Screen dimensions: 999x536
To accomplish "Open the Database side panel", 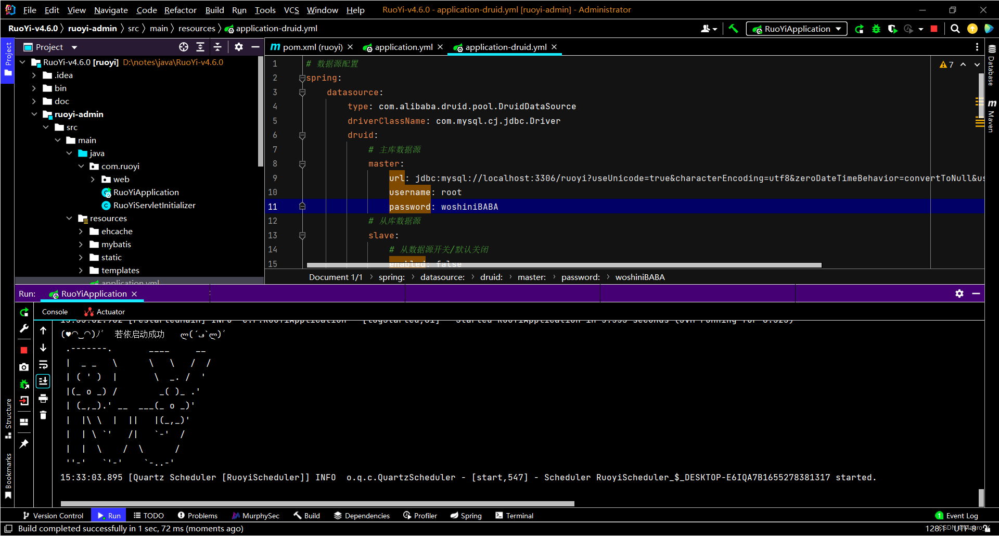I will (991, 66).
